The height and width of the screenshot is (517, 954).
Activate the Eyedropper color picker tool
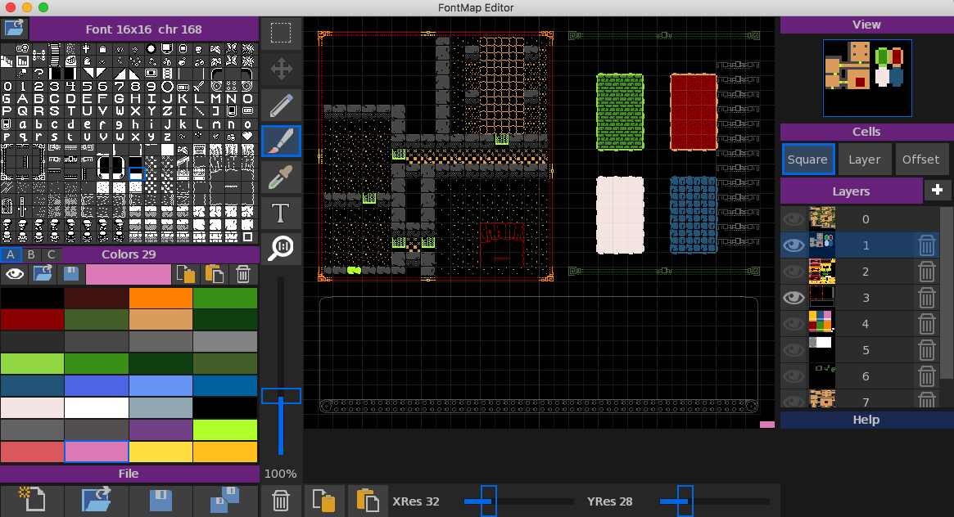(x=281, y=177)
